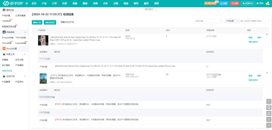Click the 妙手ERP logo
Screen dimensions: 272x130
[x=13, y=3]
